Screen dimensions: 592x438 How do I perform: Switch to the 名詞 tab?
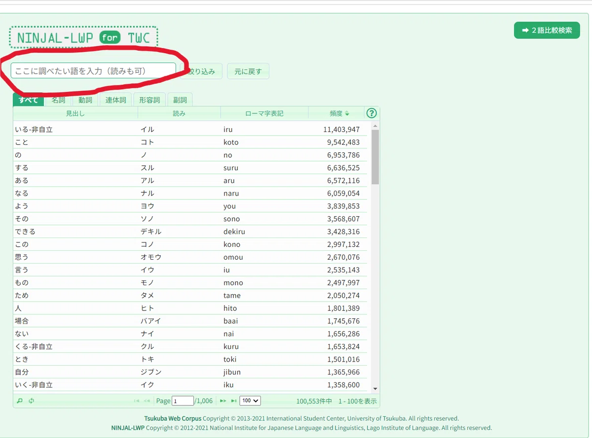(58, 100)
